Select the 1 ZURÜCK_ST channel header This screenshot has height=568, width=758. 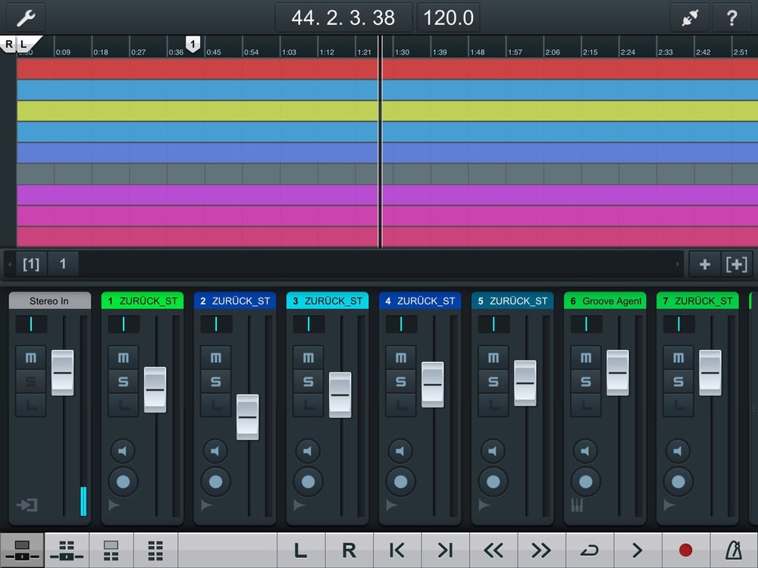click(143, 301)
